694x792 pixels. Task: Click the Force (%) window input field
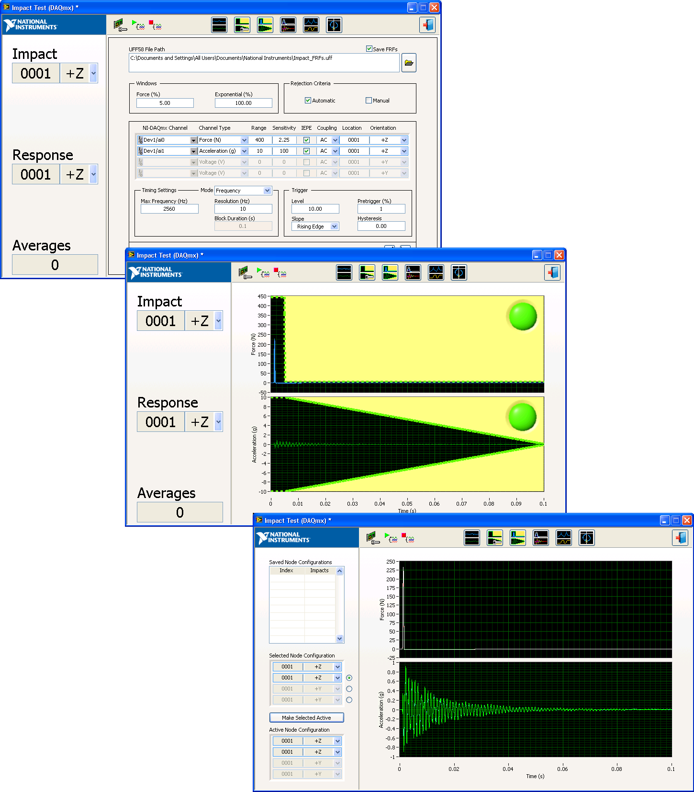[x=165, y=103]
